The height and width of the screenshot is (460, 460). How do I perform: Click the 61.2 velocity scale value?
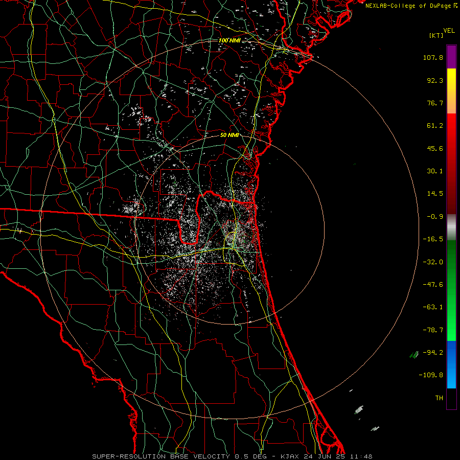(x=435, y=126)
